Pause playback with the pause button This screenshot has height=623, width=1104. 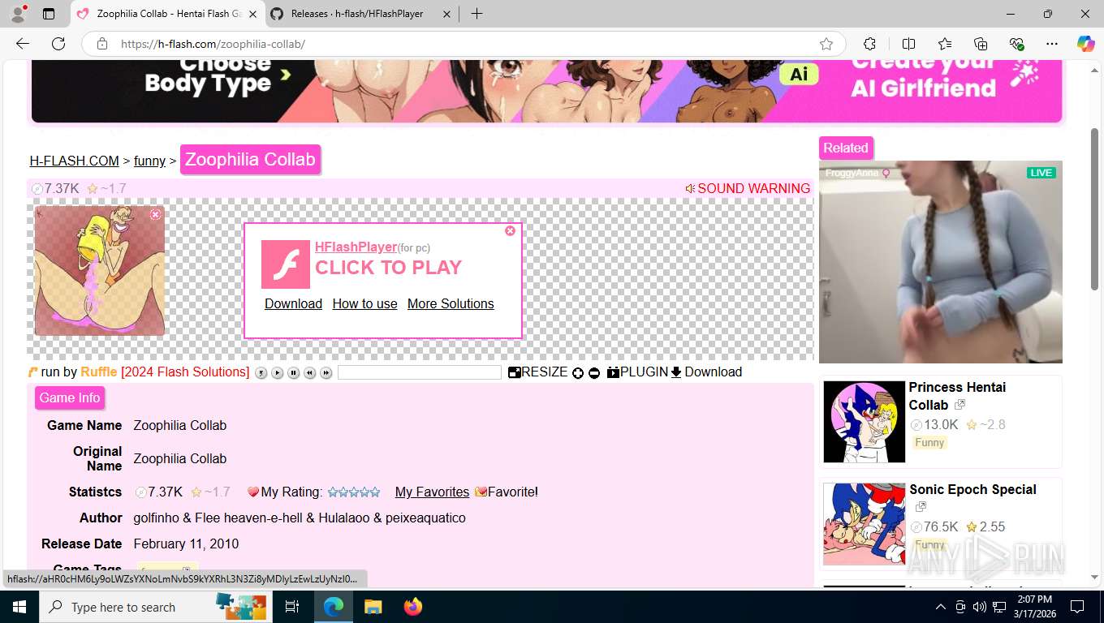293,373
